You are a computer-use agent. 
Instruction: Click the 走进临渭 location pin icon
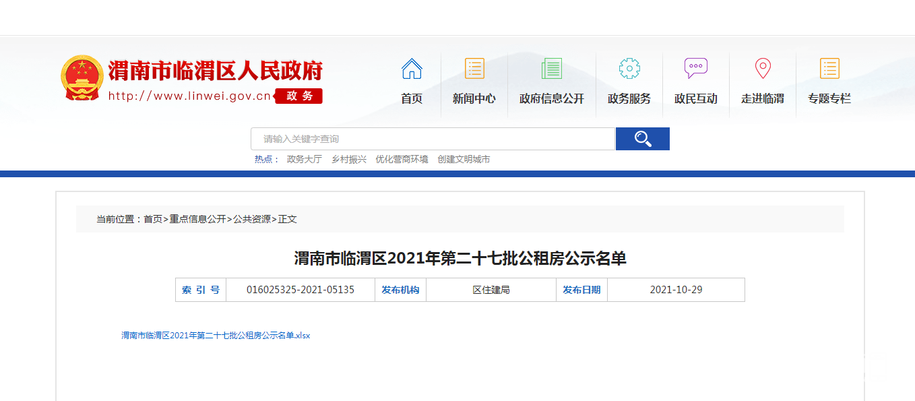762,69
